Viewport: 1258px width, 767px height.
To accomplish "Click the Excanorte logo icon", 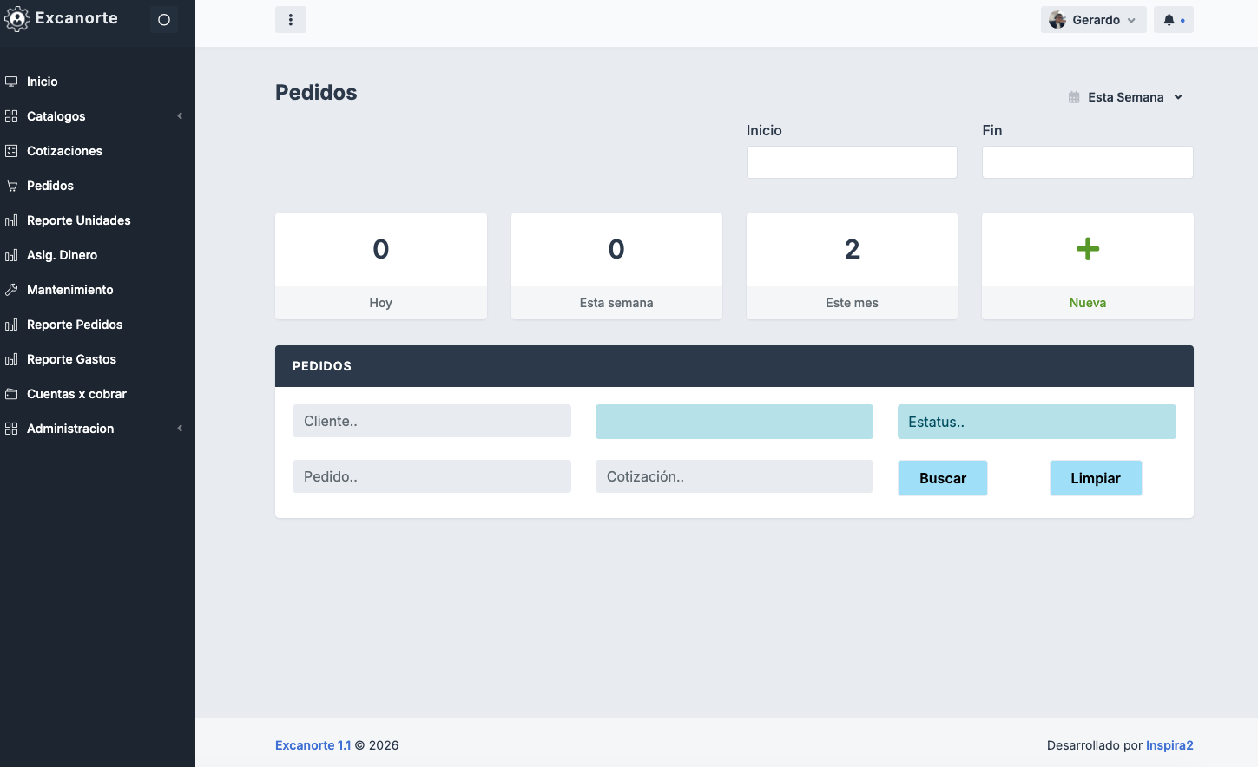I will (x=16, y=19).
